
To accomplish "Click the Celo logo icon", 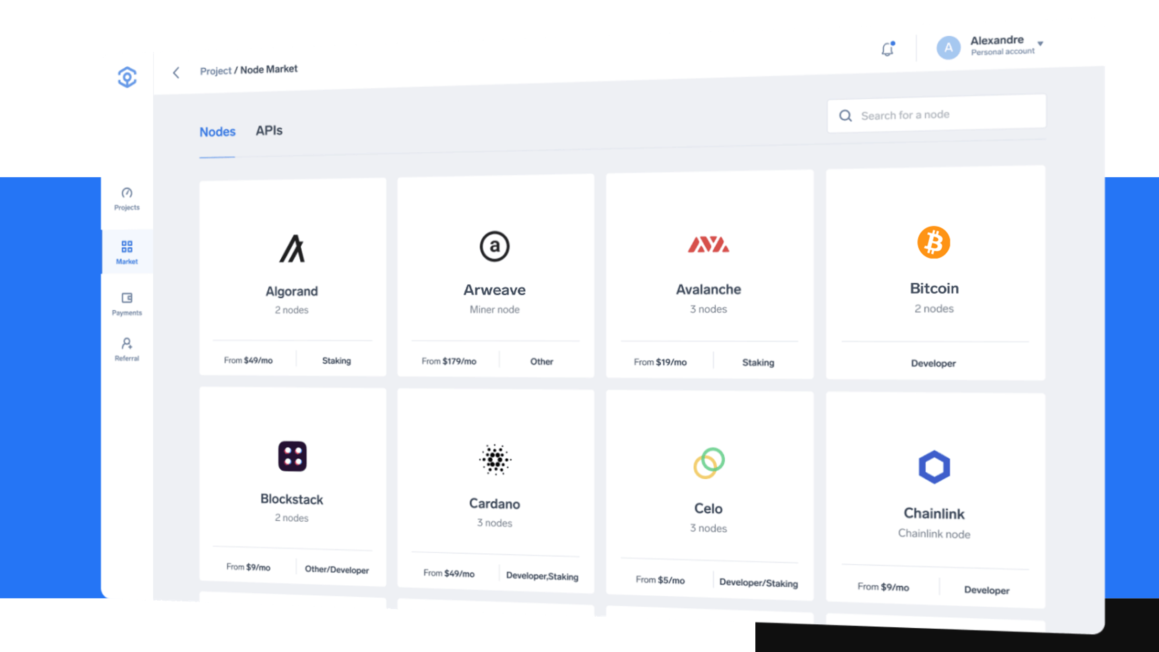I will [709, 463].
